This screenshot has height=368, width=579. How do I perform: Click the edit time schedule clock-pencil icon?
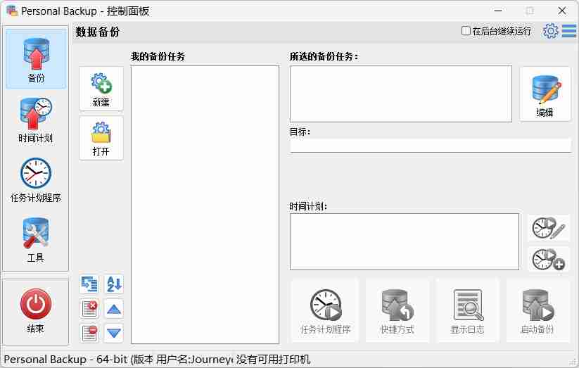(549, 228)
